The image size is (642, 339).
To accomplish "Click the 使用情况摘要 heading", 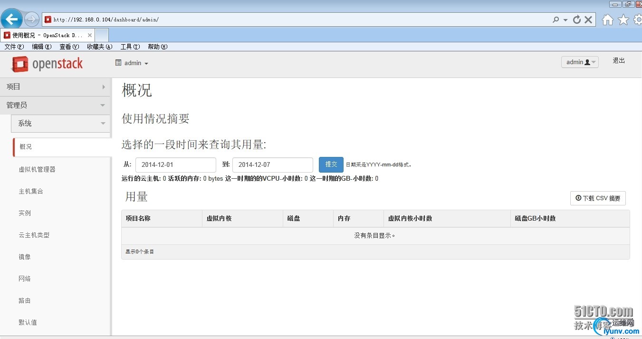I will pos(156,118).
